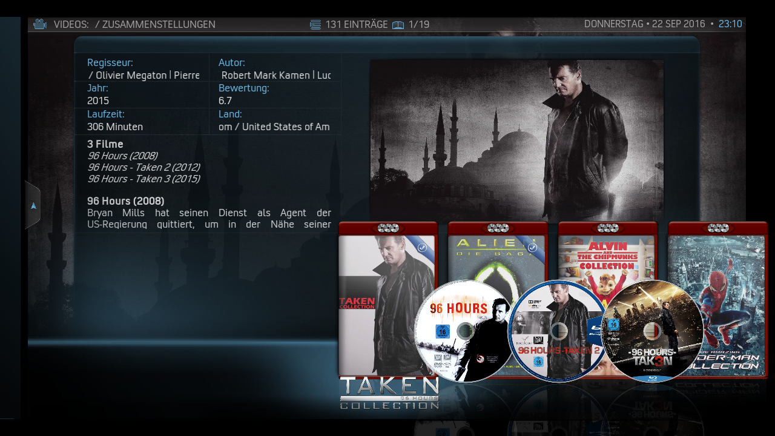The height and width of the screenshot is (436, 775).
Task: Click the Taken 96 Hours Collection logo
Action: [x=389, y=393]
